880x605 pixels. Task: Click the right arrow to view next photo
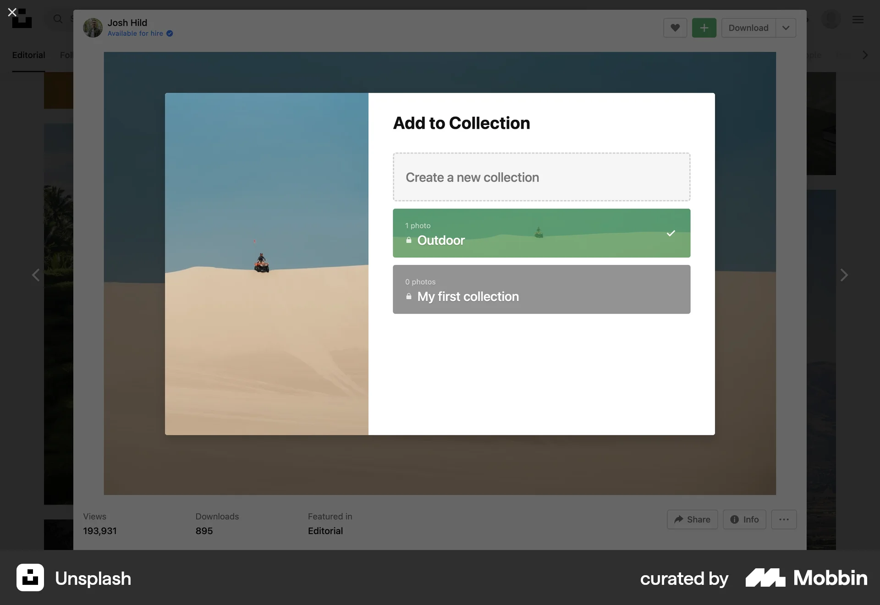844,275
